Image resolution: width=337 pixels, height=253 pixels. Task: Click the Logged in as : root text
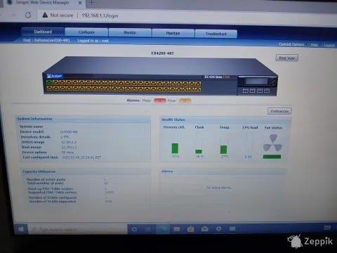[x=93, y=41]
